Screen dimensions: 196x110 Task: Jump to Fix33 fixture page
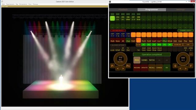[x=144, y=41]
